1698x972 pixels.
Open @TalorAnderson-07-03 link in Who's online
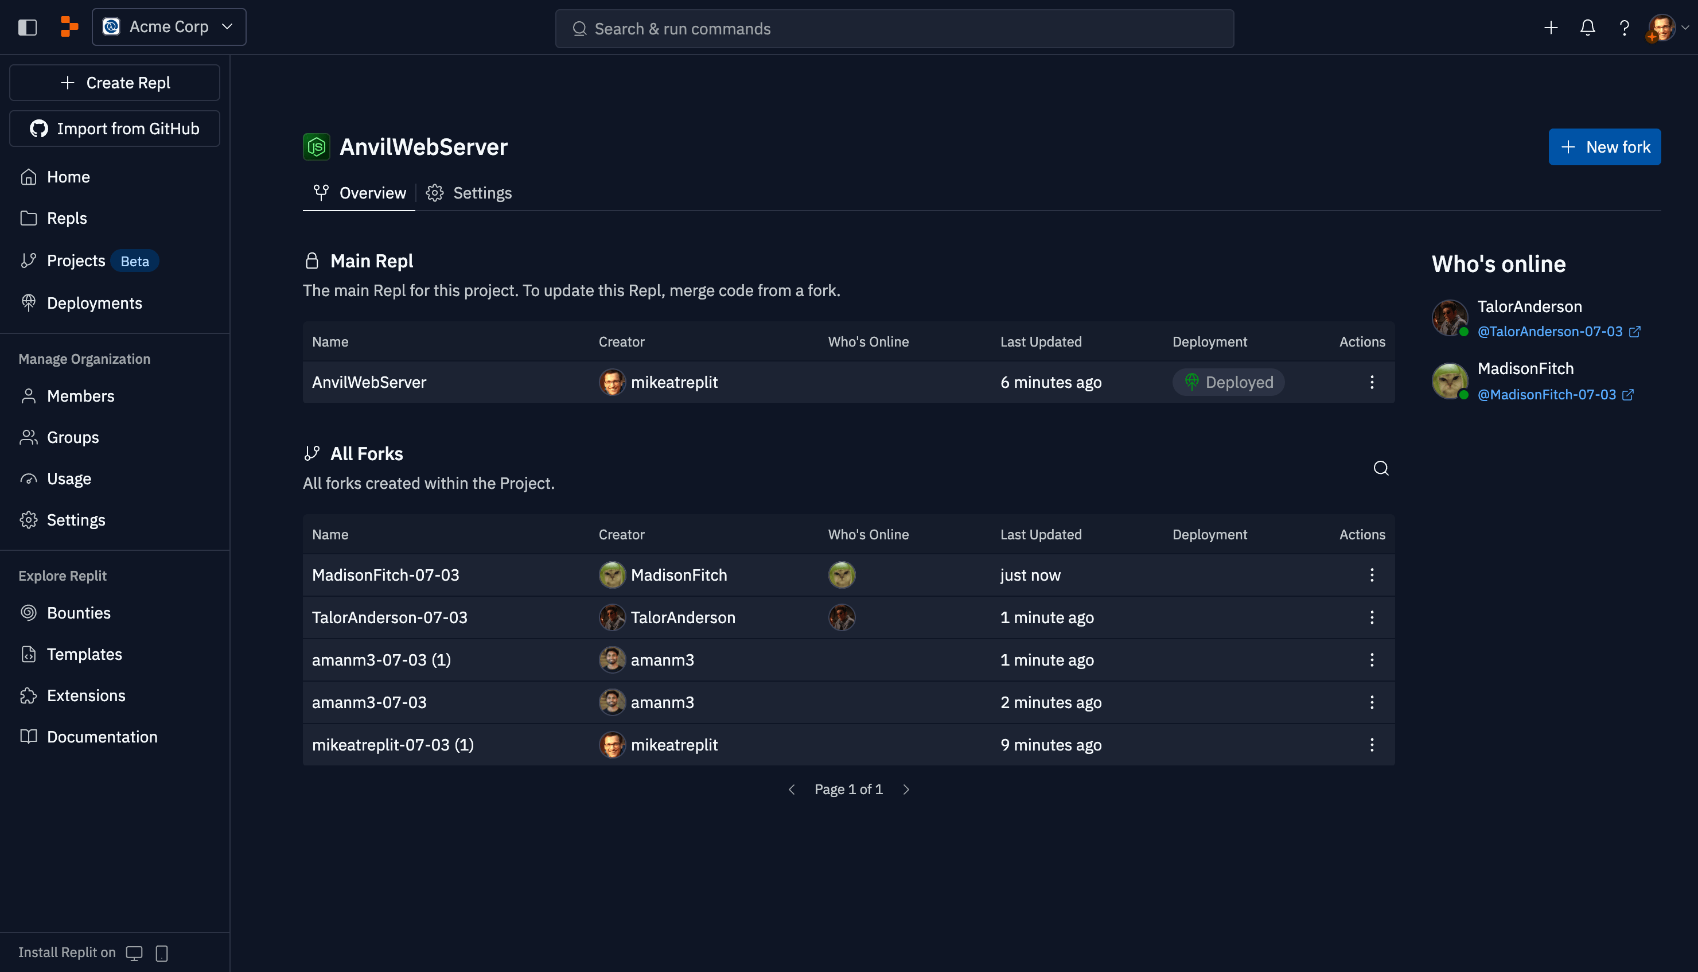[x=1559, y=332]
